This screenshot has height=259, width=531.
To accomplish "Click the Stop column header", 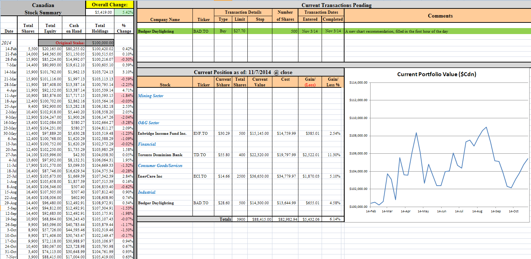I will coord(260,19).
